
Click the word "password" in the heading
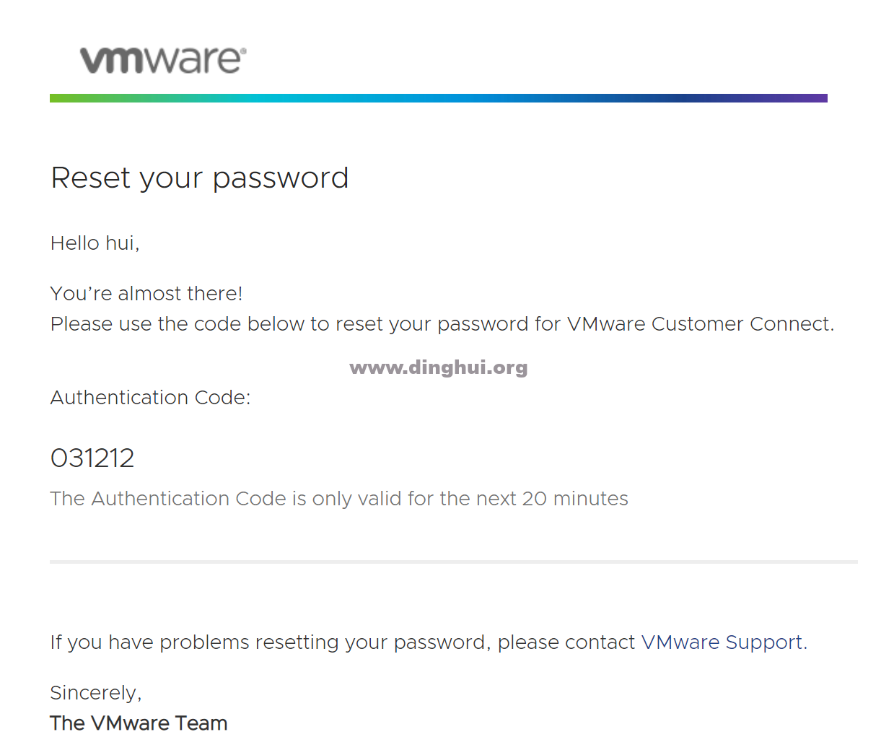tap(280, 178)
